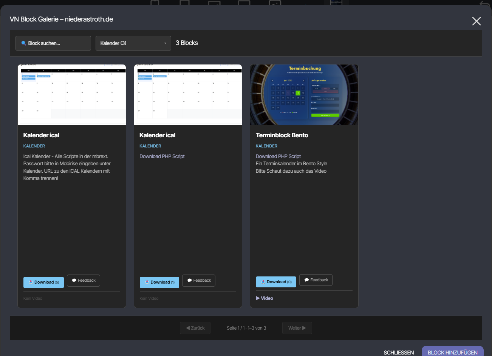
Task: Play the Terminblock Bento video
Action: [x=265, y=298]
